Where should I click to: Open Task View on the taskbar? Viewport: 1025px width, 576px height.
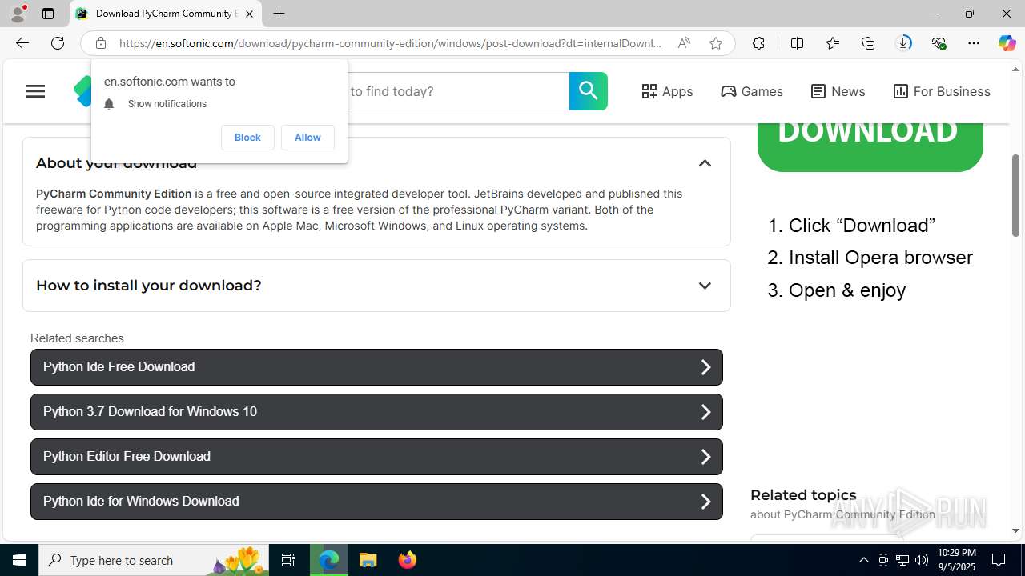pyautogui.click(x=288, y=560)
